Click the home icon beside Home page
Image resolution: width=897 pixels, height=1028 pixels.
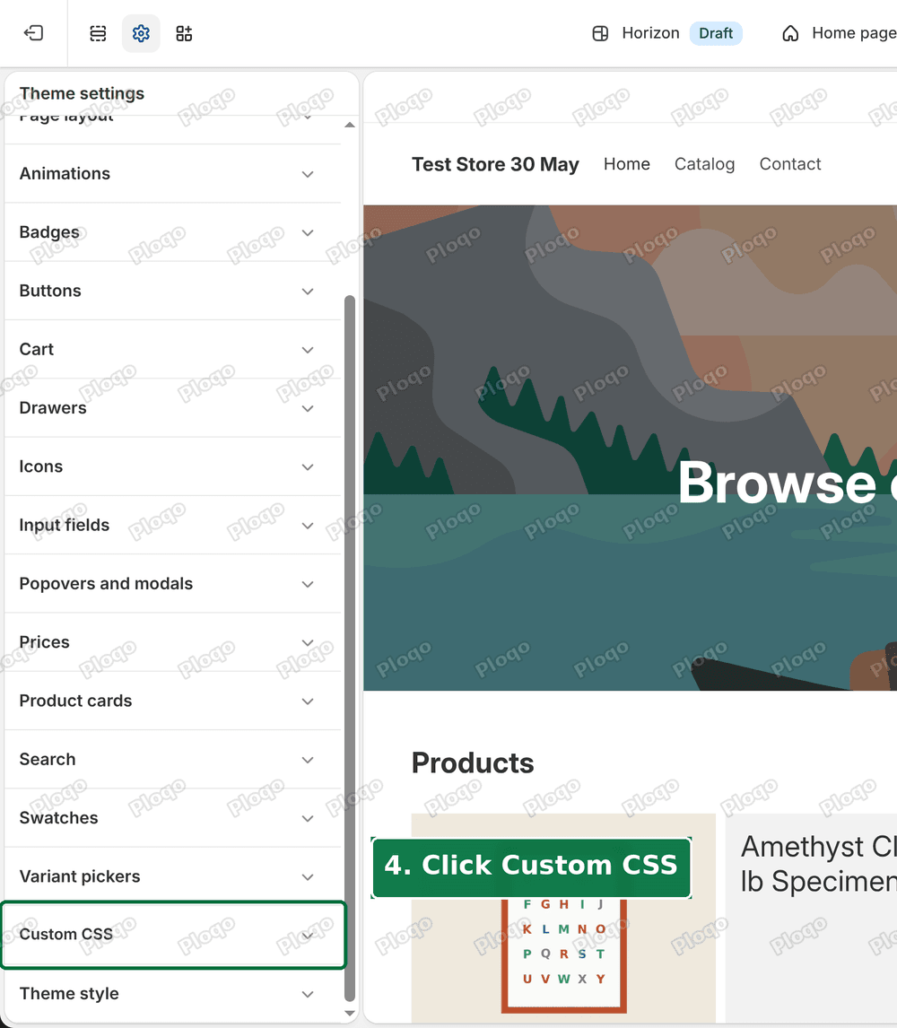click(x=790, y=33)
